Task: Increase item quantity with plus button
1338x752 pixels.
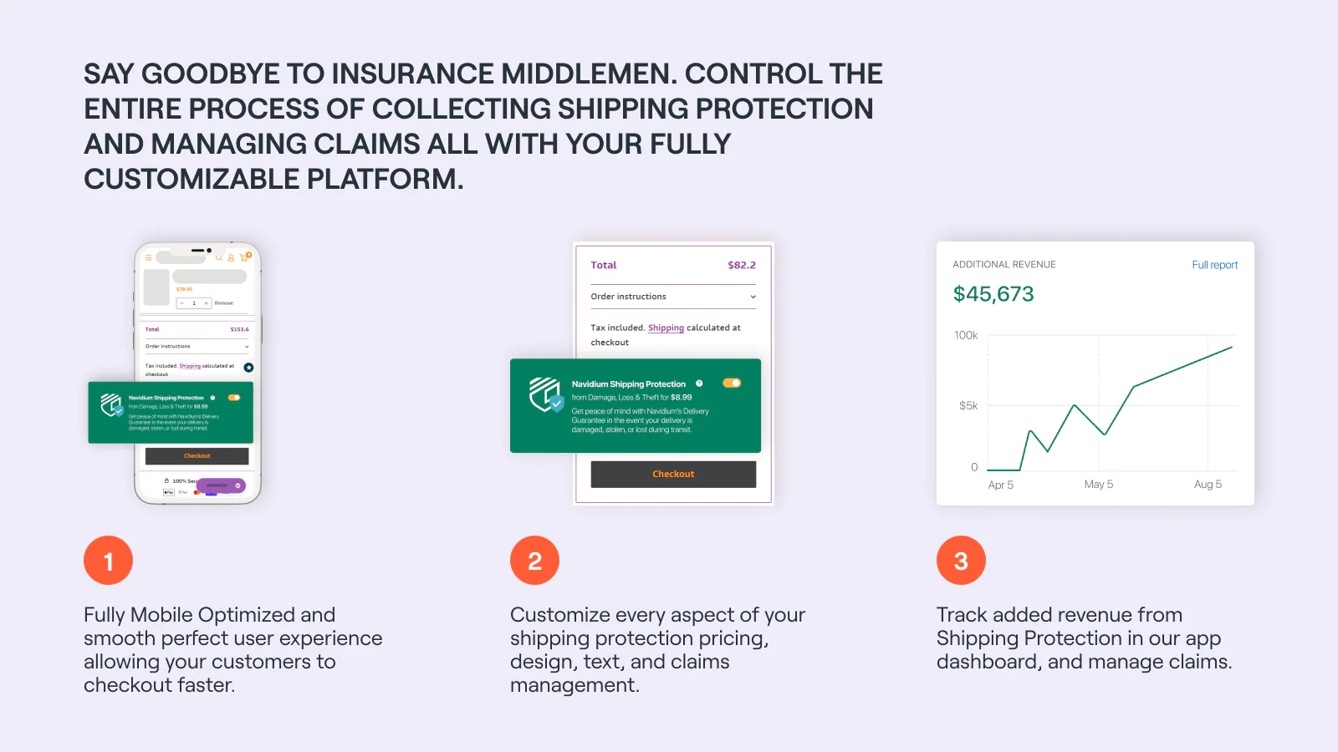Action: 206,303
